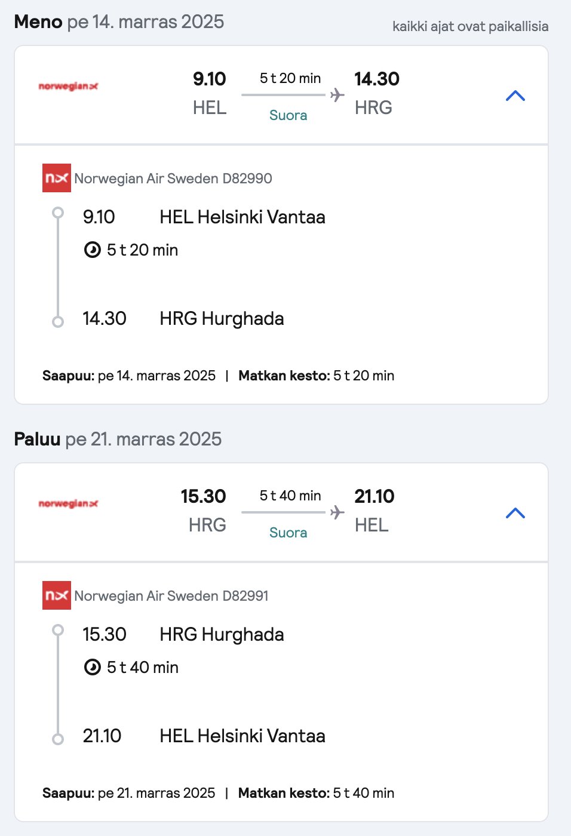Click the Meno pe 14. marras 2025 heading
This screenshot has width=571, height=836.
(x=119, y=21)
